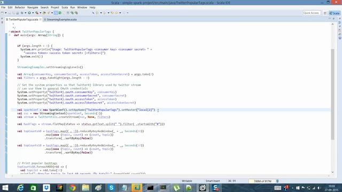Click the New file toolbar icon
The width and height of the screenshot is (342, 192).
2,13
